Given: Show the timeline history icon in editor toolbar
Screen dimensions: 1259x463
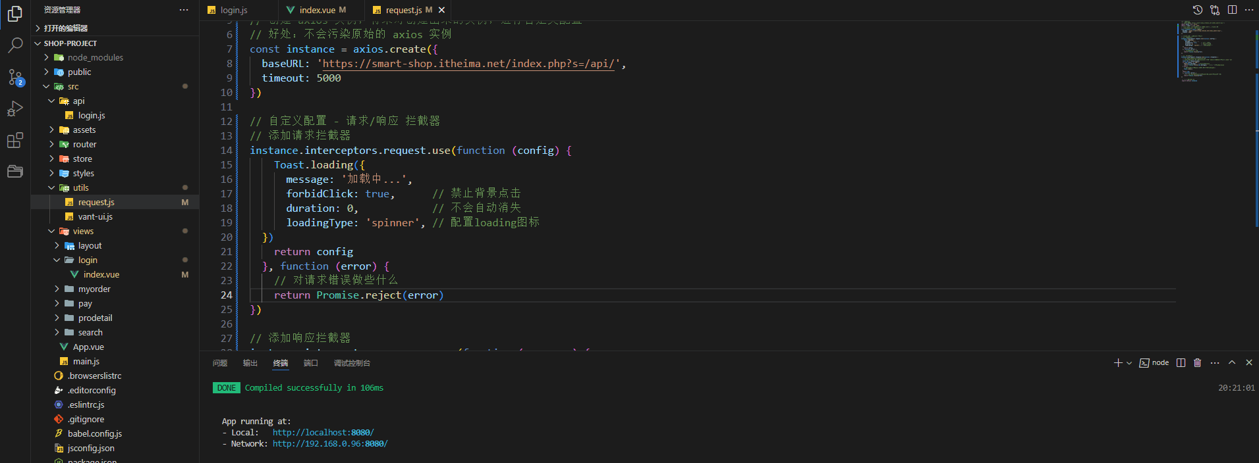Looking at the screenshot, I should click(1198, 10).
